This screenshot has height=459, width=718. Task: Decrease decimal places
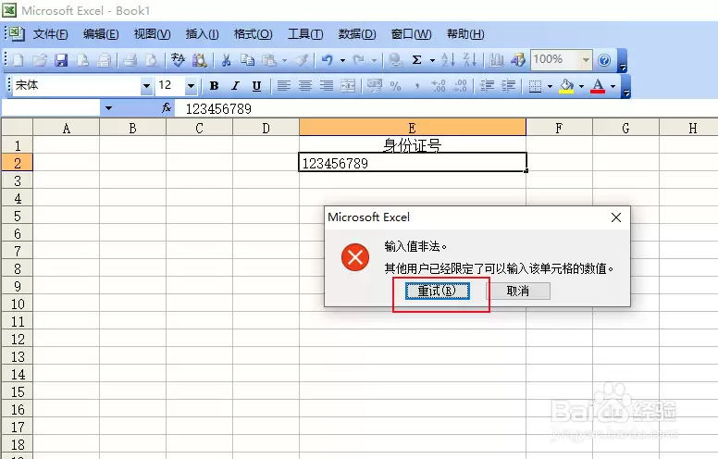click(460, 86)
